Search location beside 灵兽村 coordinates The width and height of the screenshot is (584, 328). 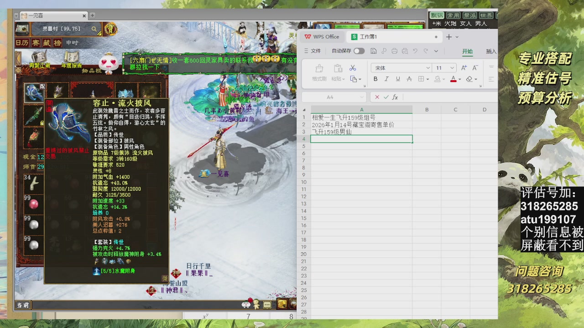coord(94,29)
